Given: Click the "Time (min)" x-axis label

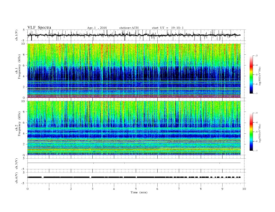Looking at the screenshot, I should pos(139,192).
